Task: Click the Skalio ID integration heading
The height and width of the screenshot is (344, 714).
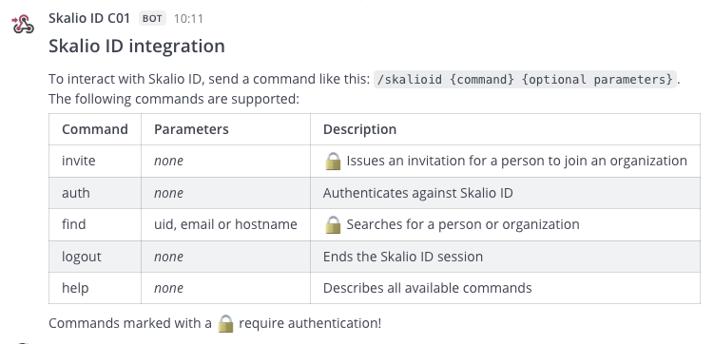Action: [137, 46]
